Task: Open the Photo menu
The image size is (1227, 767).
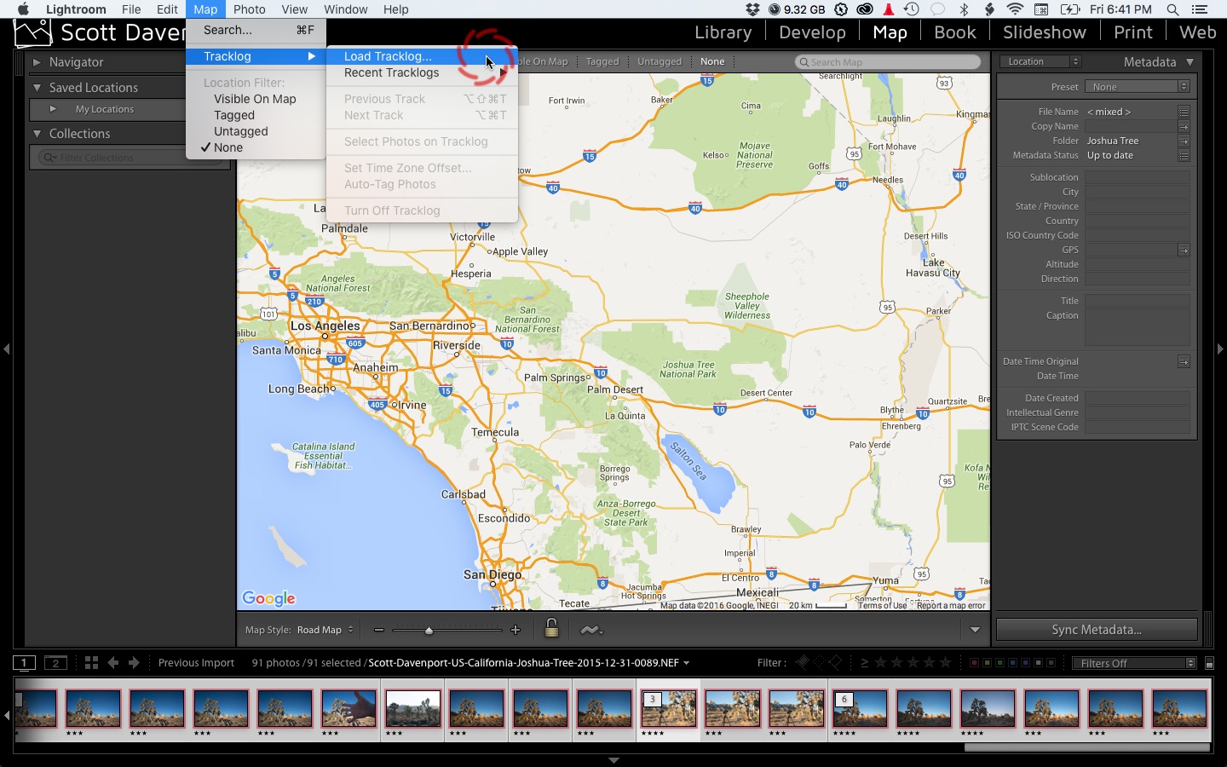Action: click(249, 9)
